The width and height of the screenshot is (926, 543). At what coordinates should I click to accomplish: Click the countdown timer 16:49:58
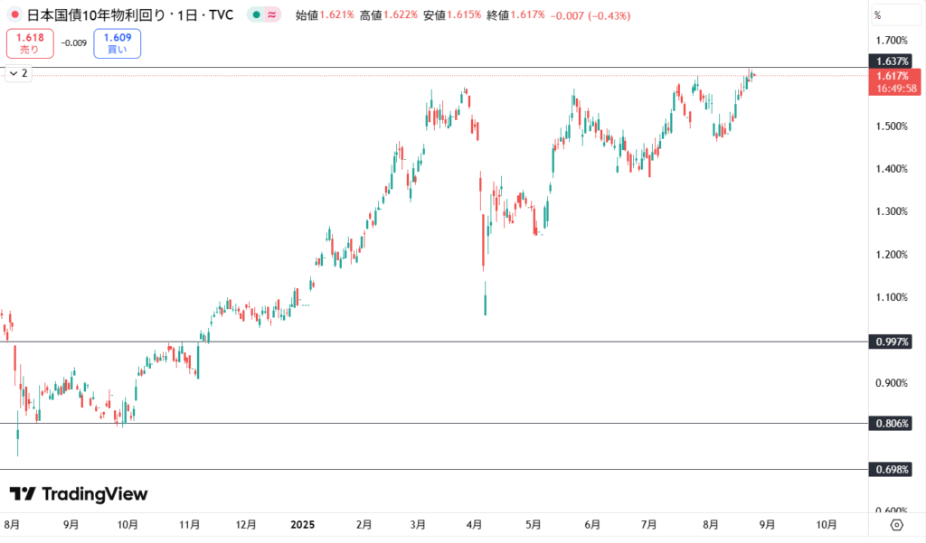point(896,89)
